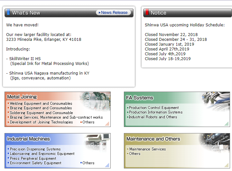Screen dimensions: 232x171
Task: Click the 'We have moved!' text
Action: (x=22, y=25)
